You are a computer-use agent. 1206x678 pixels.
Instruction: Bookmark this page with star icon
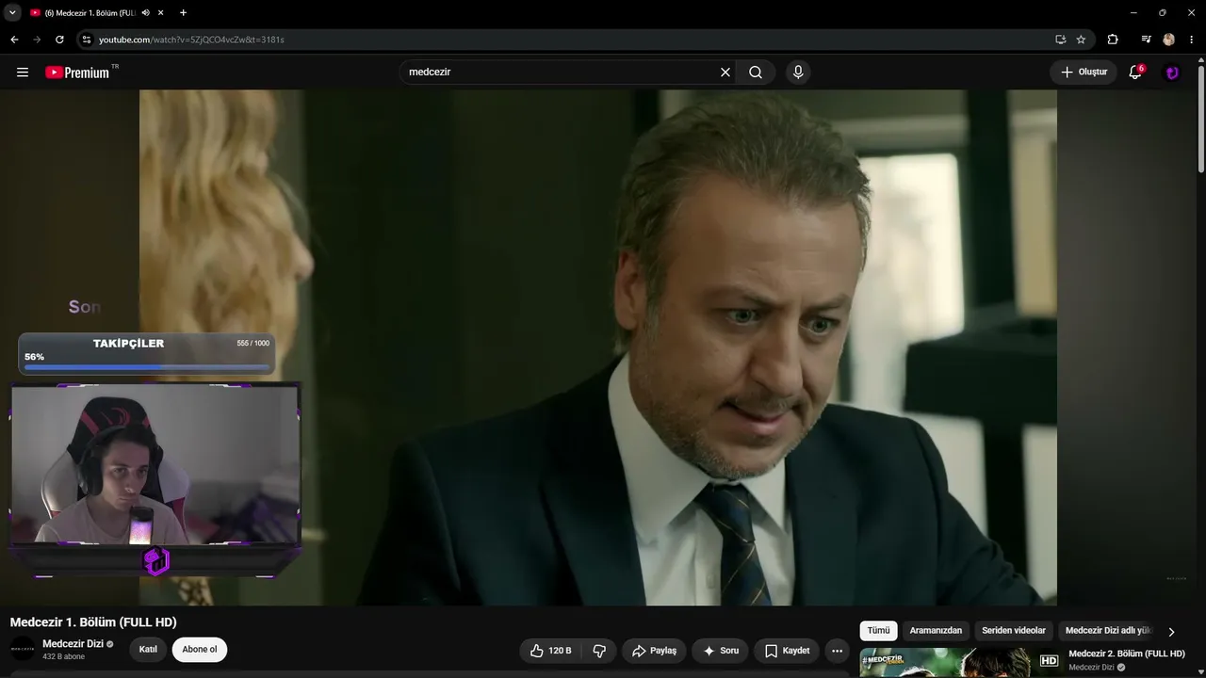(1081, 40)
